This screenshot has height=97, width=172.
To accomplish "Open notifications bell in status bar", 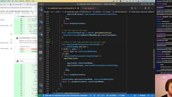I will pos(152,95).
